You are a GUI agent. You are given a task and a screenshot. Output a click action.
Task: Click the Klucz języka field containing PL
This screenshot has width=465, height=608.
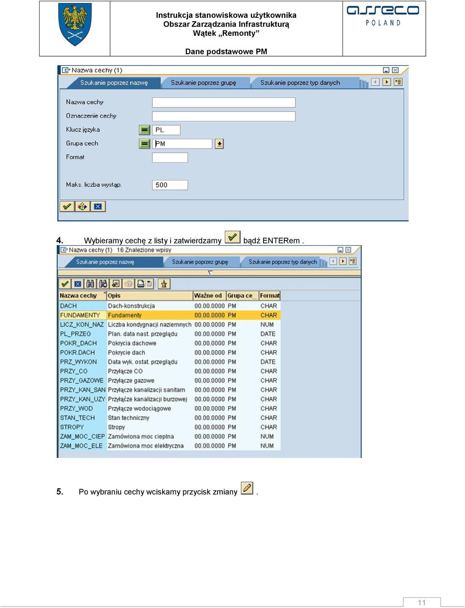pos(166,130)
